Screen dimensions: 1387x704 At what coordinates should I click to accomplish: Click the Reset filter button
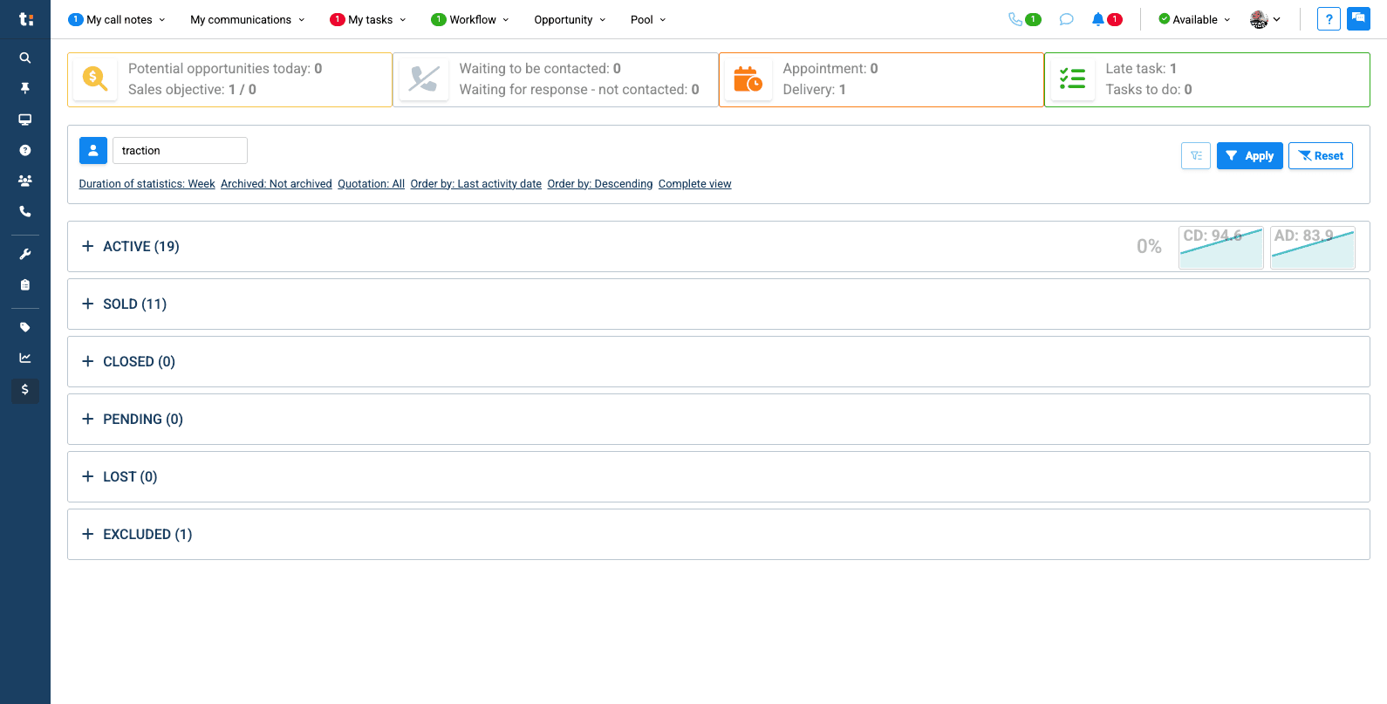(x=1321, y=156)
